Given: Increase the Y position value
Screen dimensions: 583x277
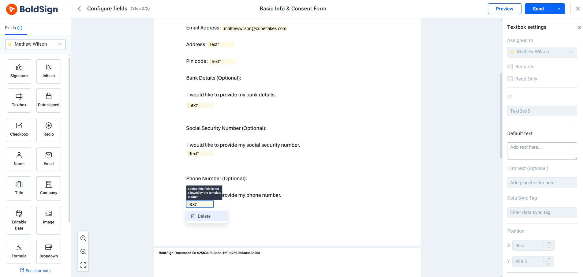Looking at the screenshot, I should pos(549,259).
